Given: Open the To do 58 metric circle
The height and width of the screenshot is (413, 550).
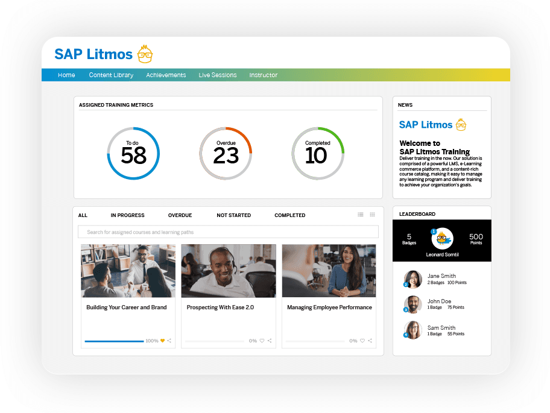Looking at the screenshot, I should pyautogui.click(x=133, y=154).
